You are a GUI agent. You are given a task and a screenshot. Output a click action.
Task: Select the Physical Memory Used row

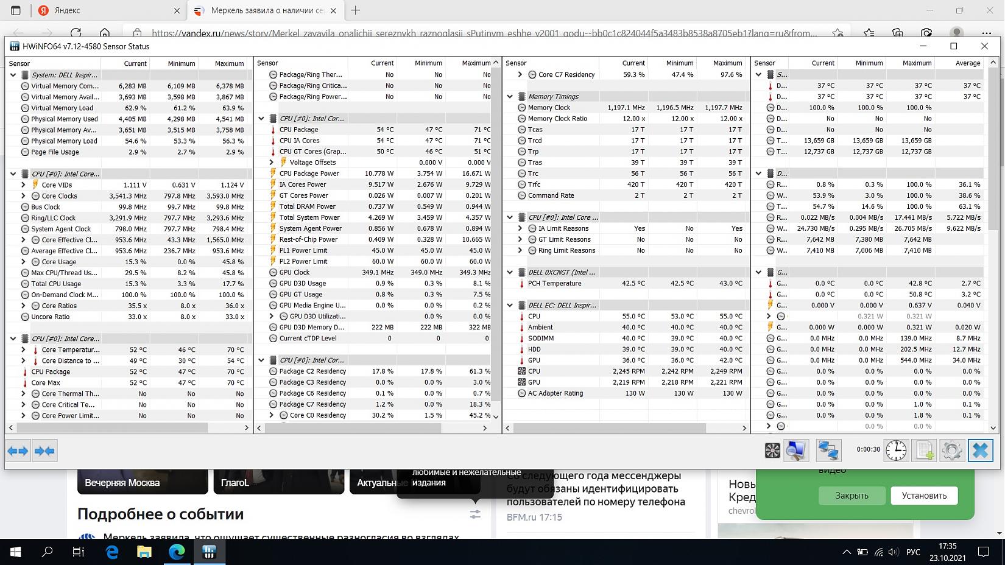pyautogui.click(x=128, y=119)
